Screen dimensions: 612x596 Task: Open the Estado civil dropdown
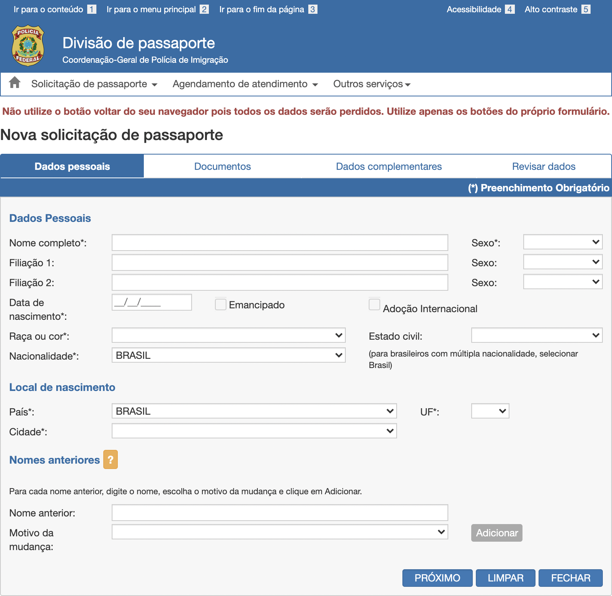coord(537,335)
